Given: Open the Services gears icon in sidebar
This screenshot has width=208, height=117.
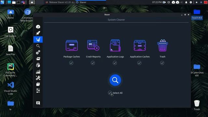Looking at the screenshot, I should pyautogui.click(x=38, y=52).
